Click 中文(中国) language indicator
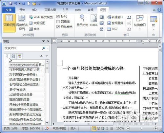Viewport: 164px width, 133px height. [x=59, y=128]
